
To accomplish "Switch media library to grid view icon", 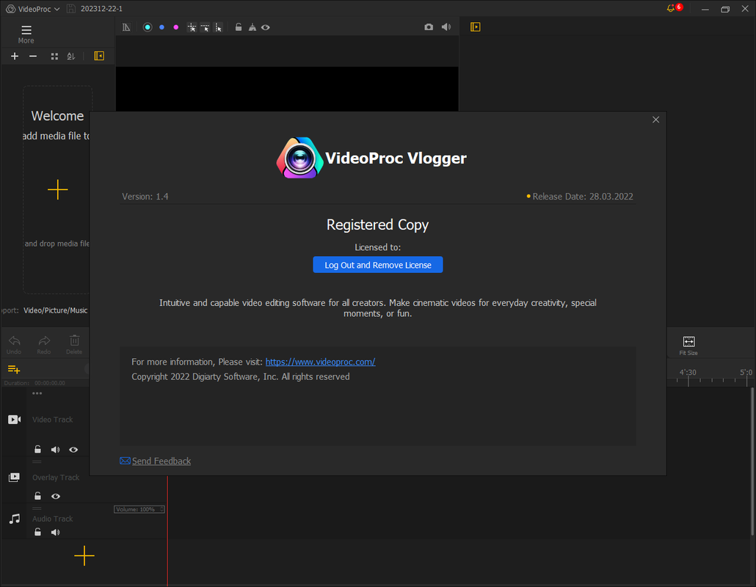I will coord(54,56).
